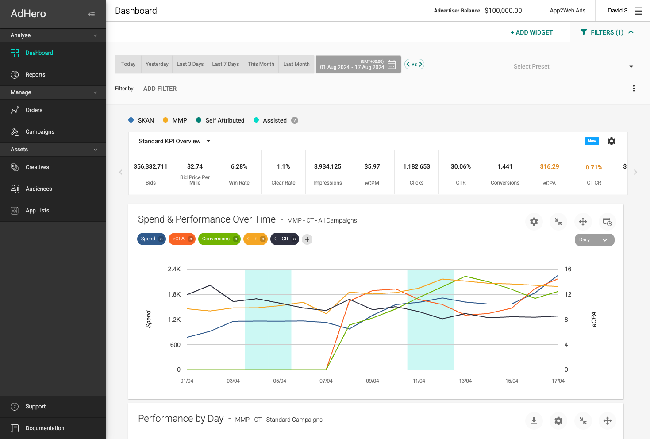
Task: Remove the eCPA metric chip
Action: 191,239
